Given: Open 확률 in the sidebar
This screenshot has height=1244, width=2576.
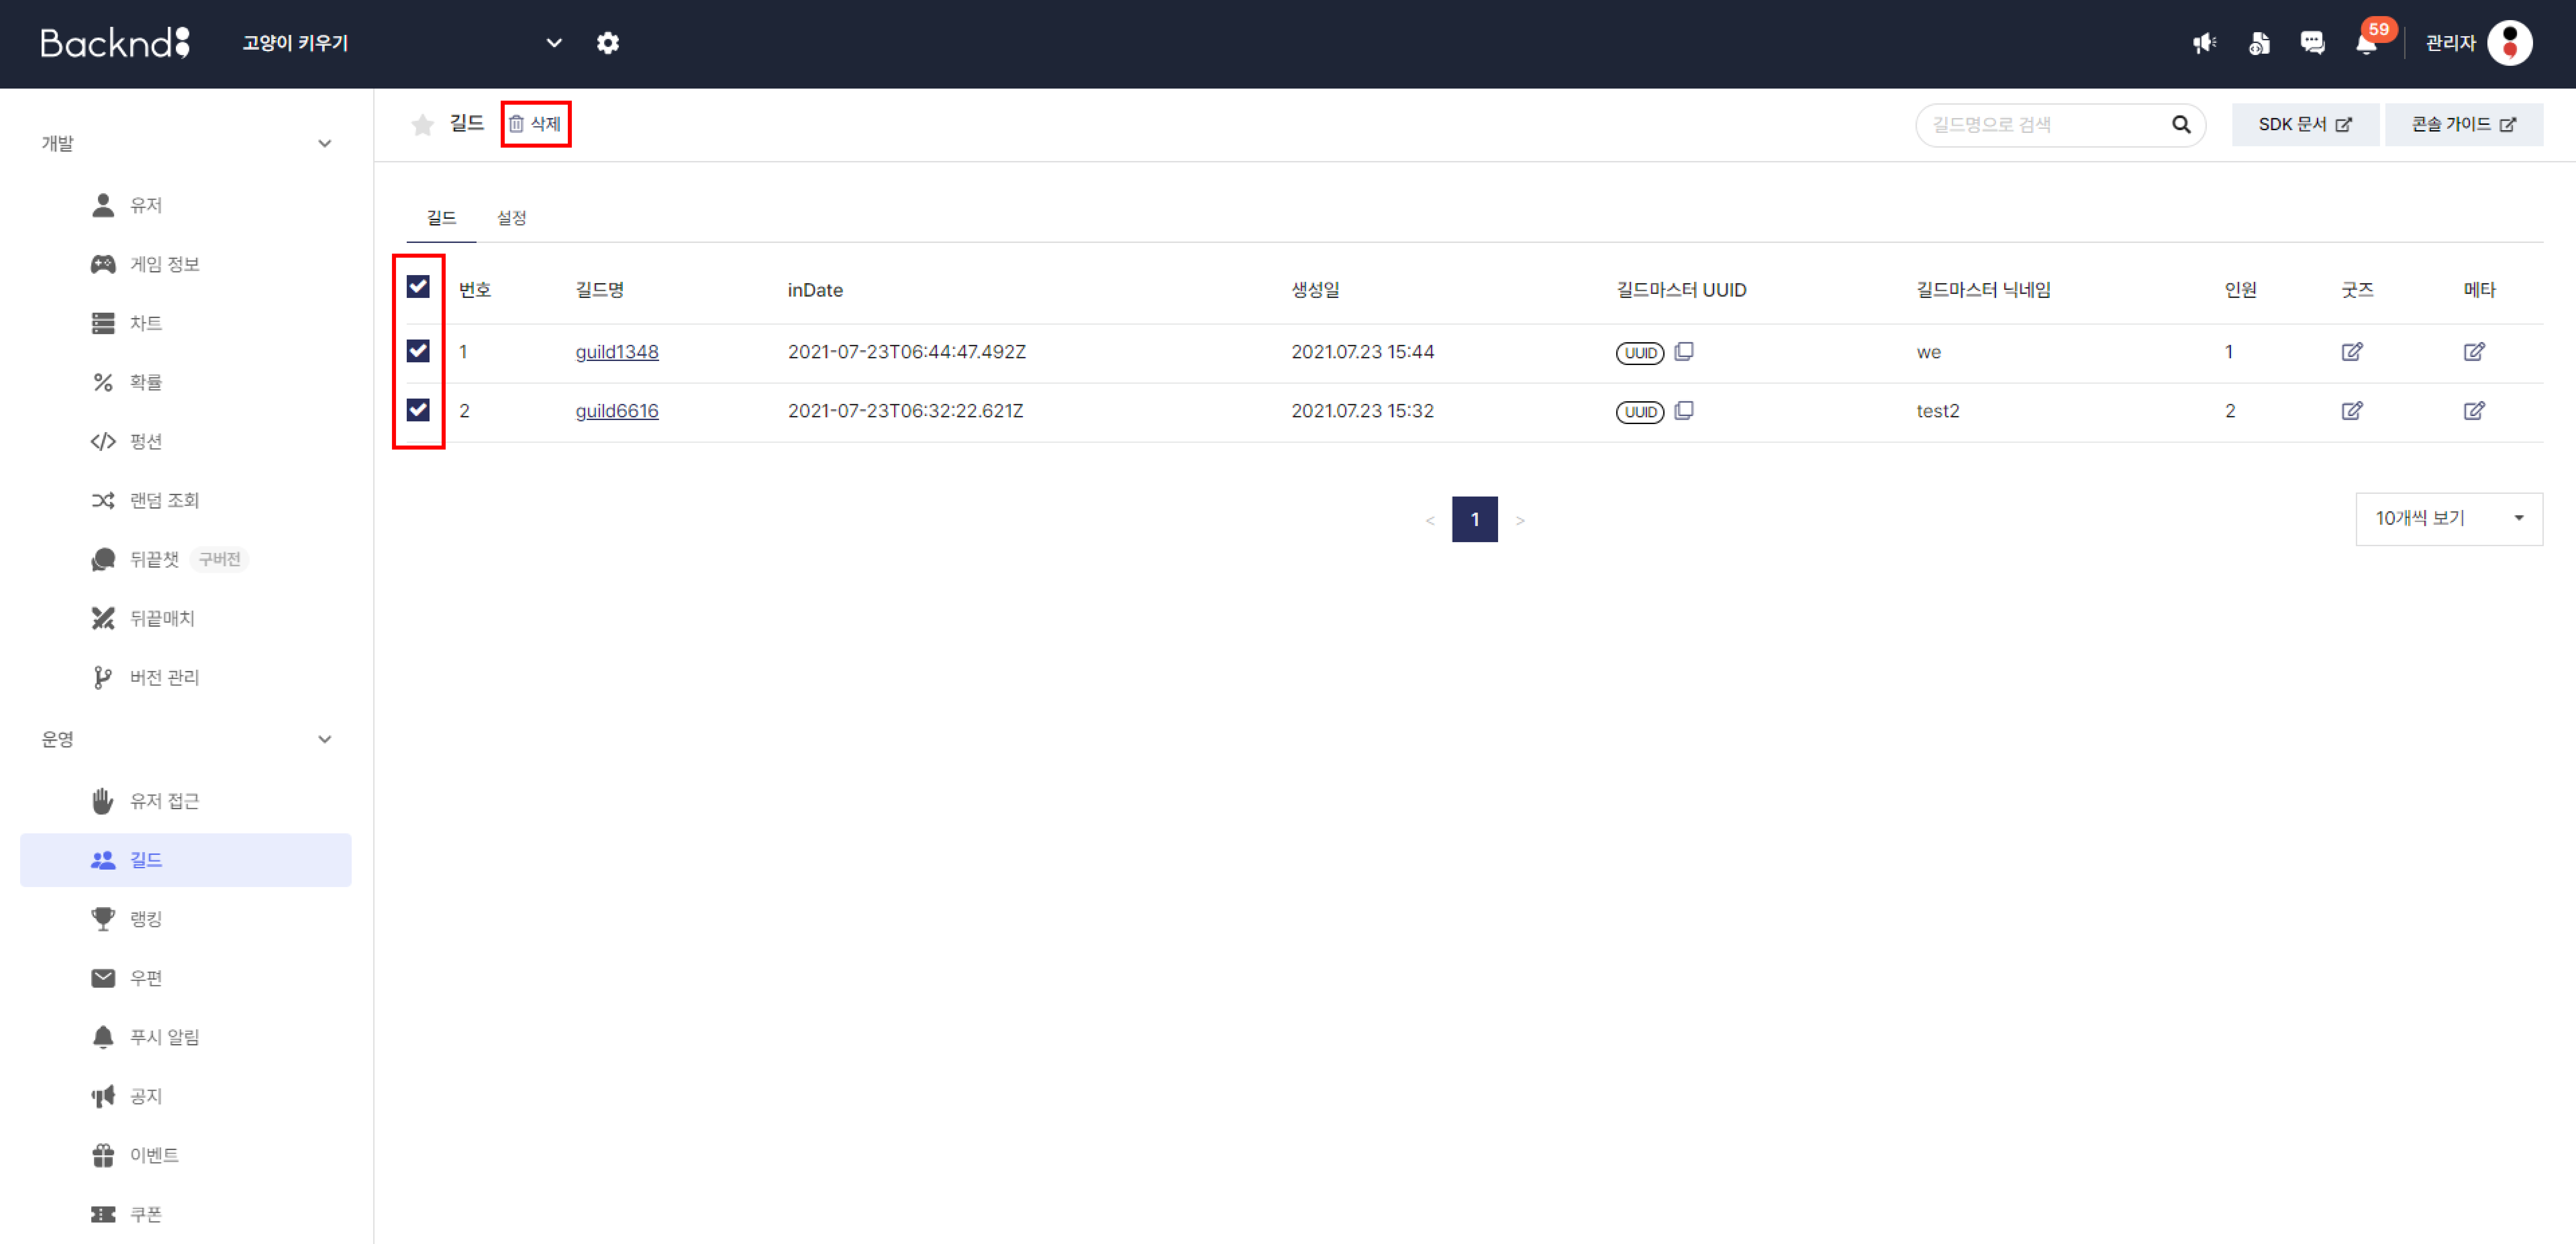Looking at the screenshot, I should [186, 382].
